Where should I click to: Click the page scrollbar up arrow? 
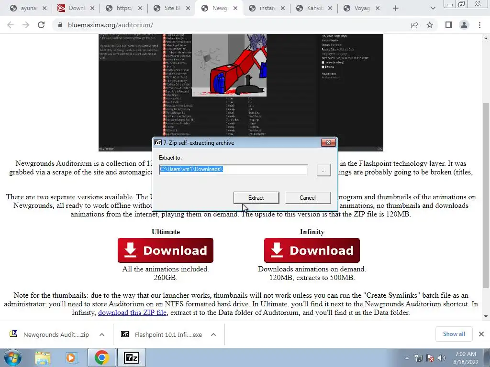(486, 38)
